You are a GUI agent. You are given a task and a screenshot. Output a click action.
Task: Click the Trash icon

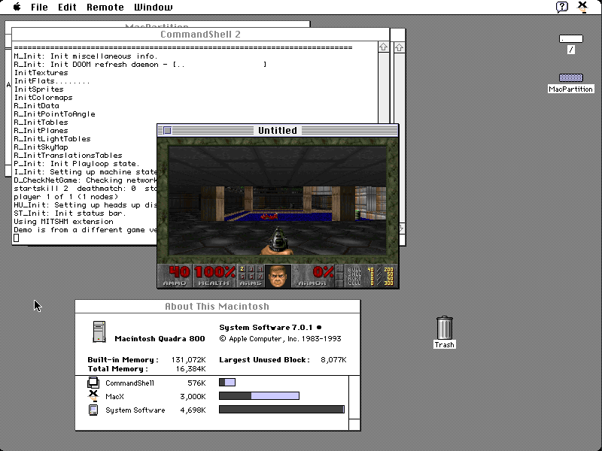tap(445, 328)
